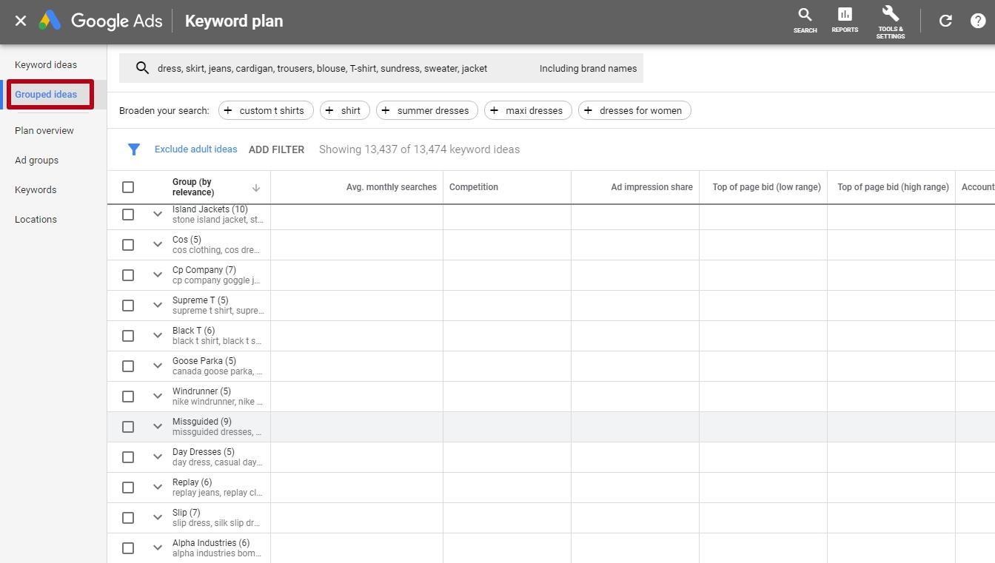The height and width of the screenshot is (563, 995).
Task: Check the Missguided row checkbox
Action: coord(128,427)
